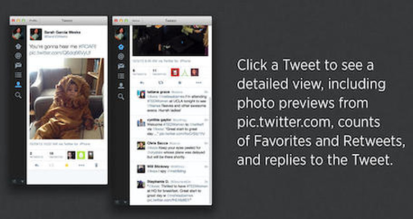Open Profile icon in the right window sidebar
Viewport: 413px width, 219px height.
point(121,85)
